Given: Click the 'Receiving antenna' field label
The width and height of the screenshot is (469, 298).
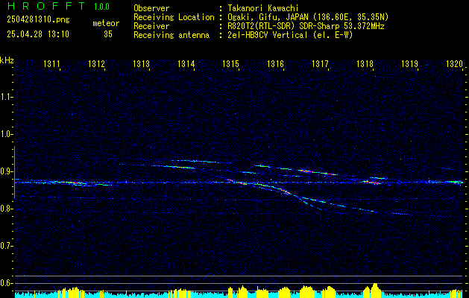Looking at the screenshot, I should point(171,35).
